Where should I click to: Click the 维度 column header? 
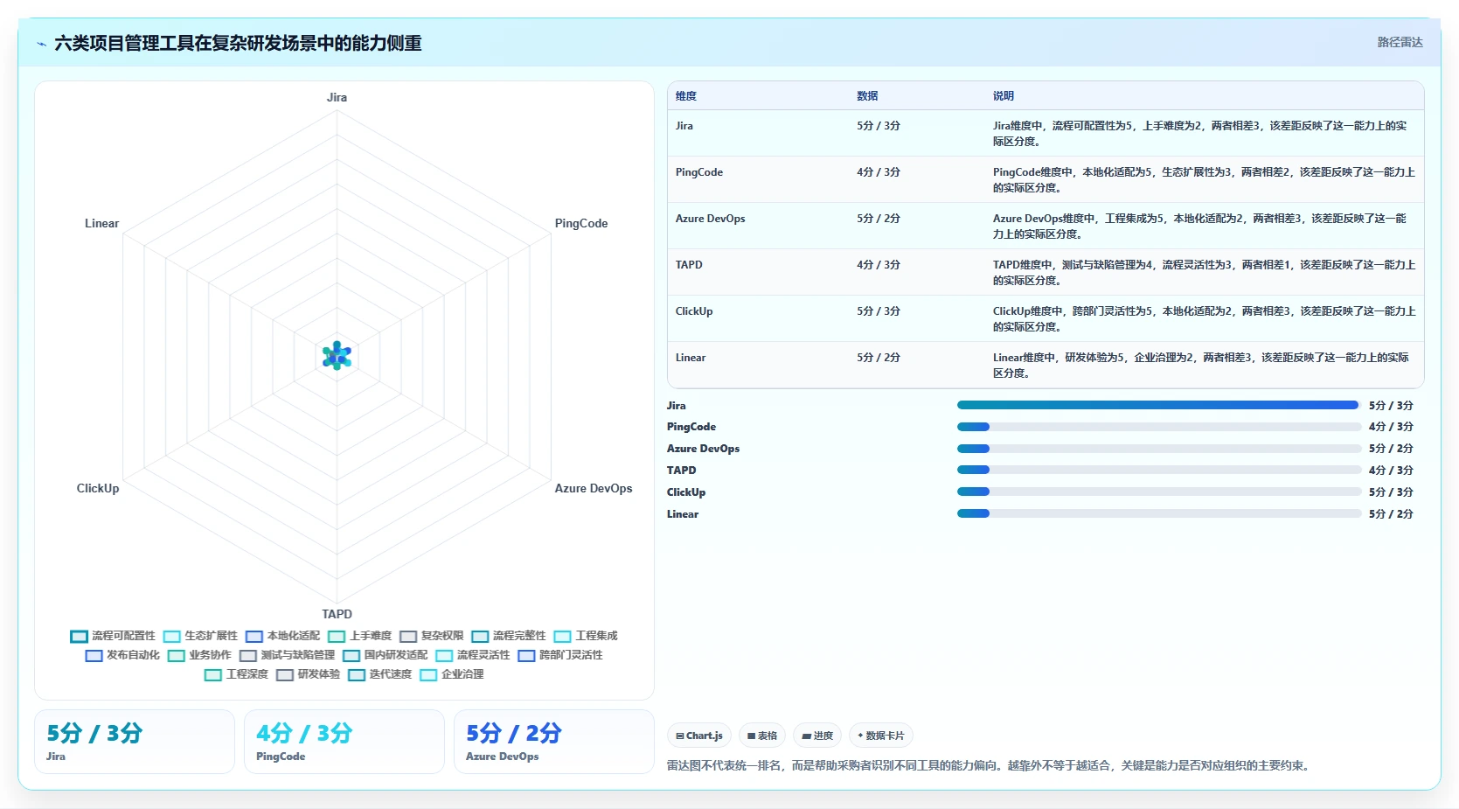(x=686, y=96)
